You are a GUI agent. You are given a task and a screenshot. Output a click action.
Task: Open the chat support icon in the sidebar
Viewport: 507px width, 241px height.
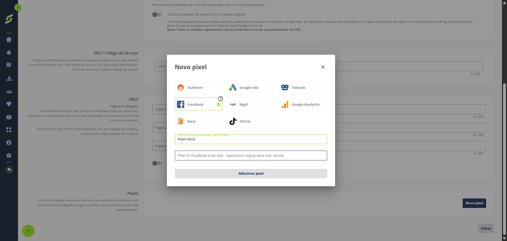point(9,170)
